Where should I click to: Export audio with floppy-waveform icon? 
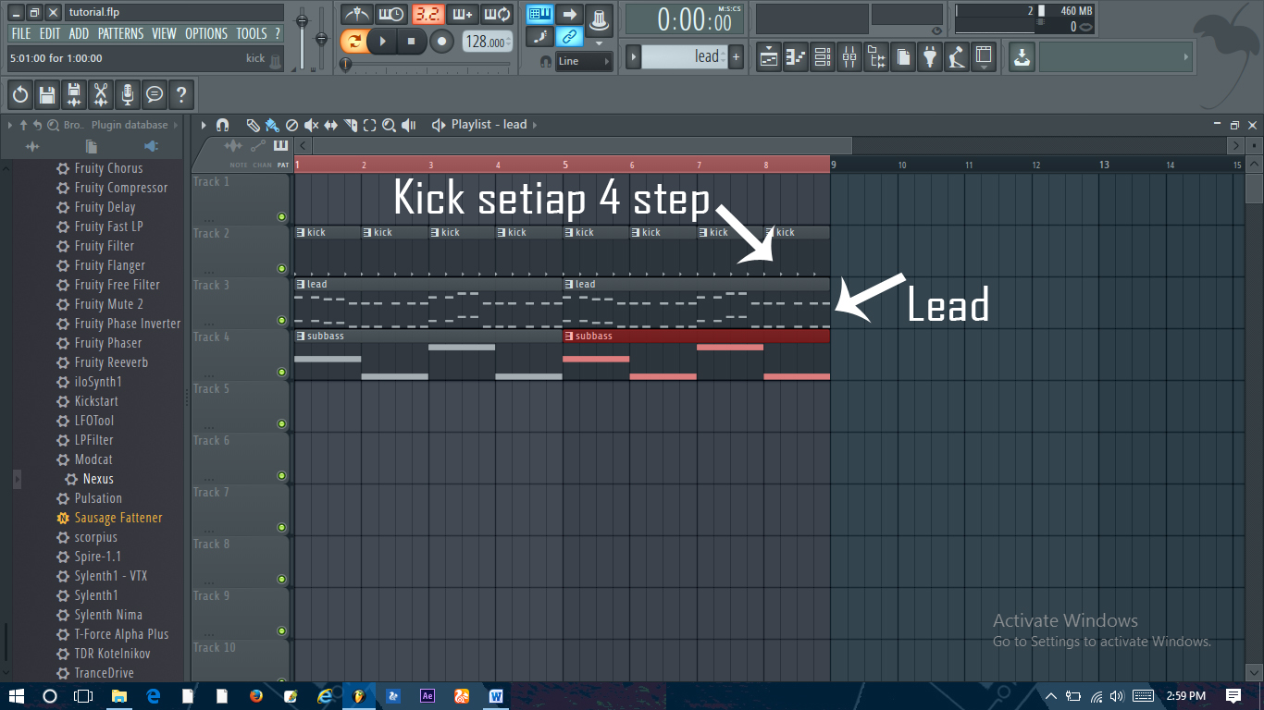click(x=74, y=94)
